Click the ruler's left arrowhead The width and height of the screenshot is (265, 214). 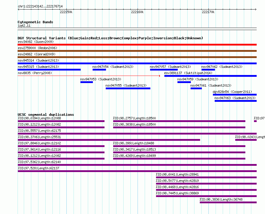[x=18, y=9]
